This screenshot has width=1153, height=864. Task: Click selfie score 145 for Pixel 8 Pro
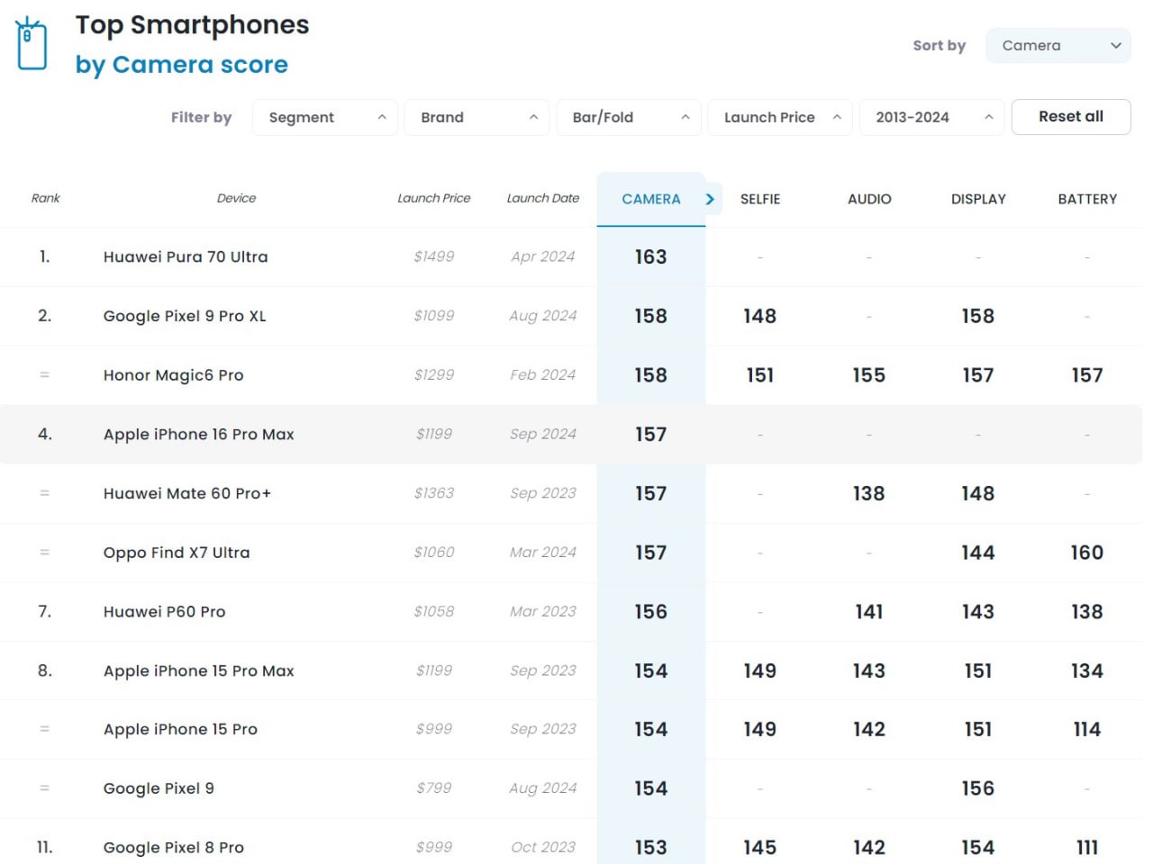[760, 848]
